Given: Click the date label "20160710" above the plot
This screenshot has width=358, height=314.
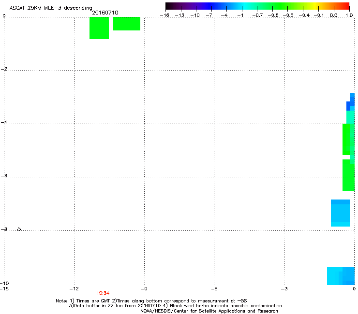Looking at the screenshot, I should pyautogui.click(x=105, y=13).
